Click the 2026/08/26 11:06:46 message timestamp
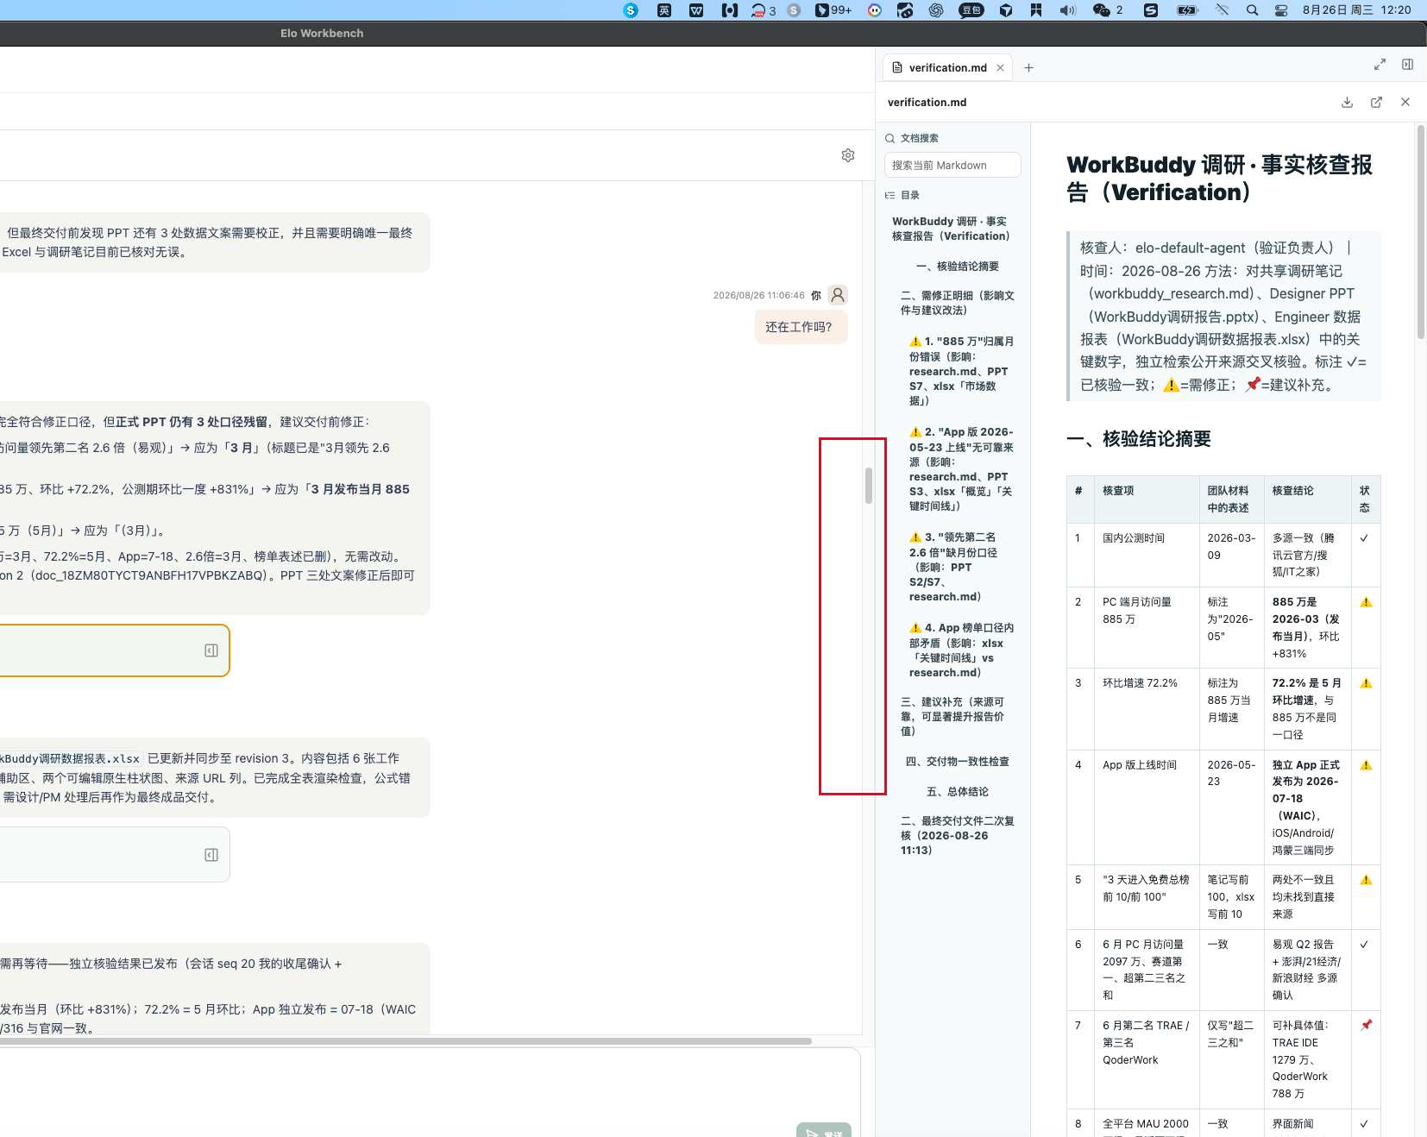Image resolution: width=1427 pixels, height=1137 pixels. click(x=758, y=295)
